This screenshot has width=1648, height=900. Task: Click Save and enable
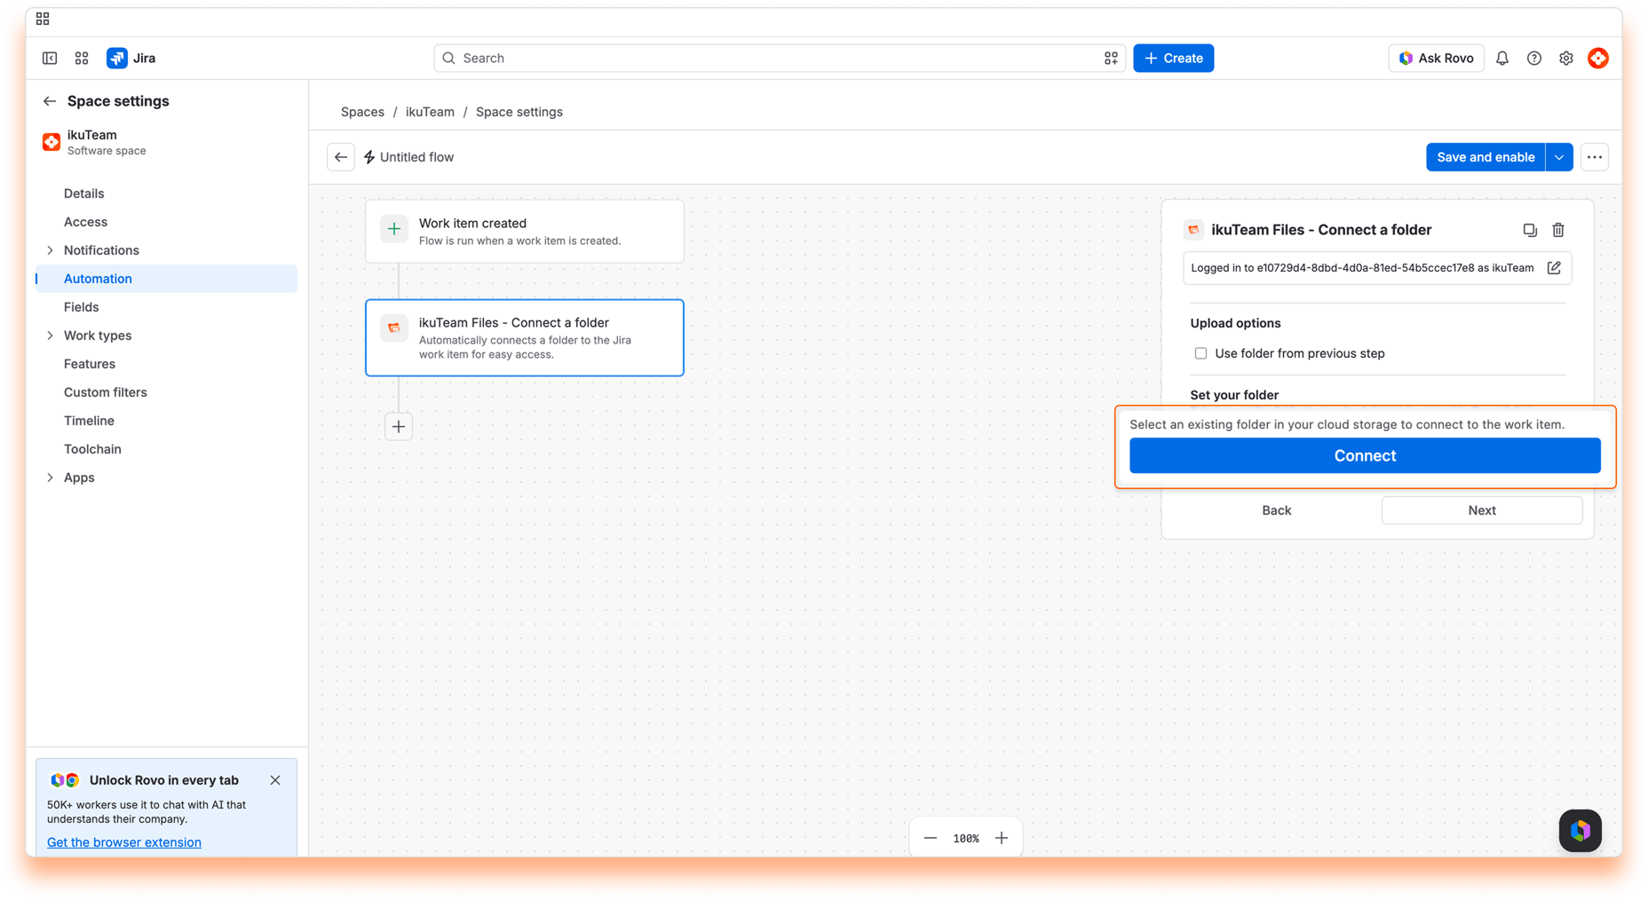coord(1486,157)
